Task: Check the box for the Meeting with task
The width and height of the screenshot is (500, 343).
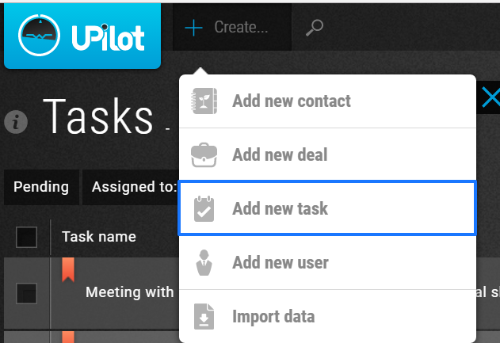Action: (x=26, y=293)
